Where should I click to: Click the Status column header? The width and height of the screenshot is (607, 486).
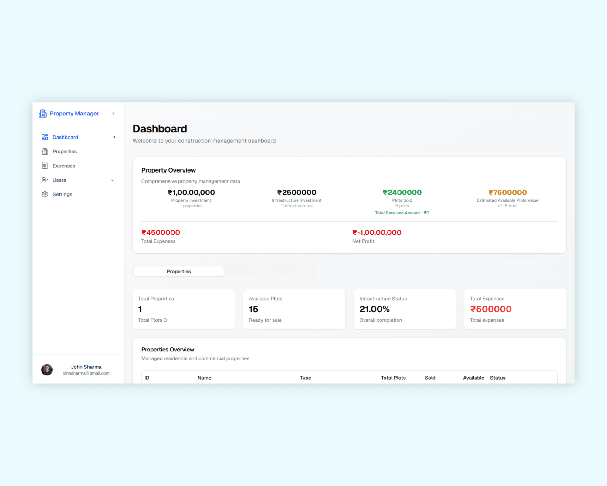pos(498,378)
